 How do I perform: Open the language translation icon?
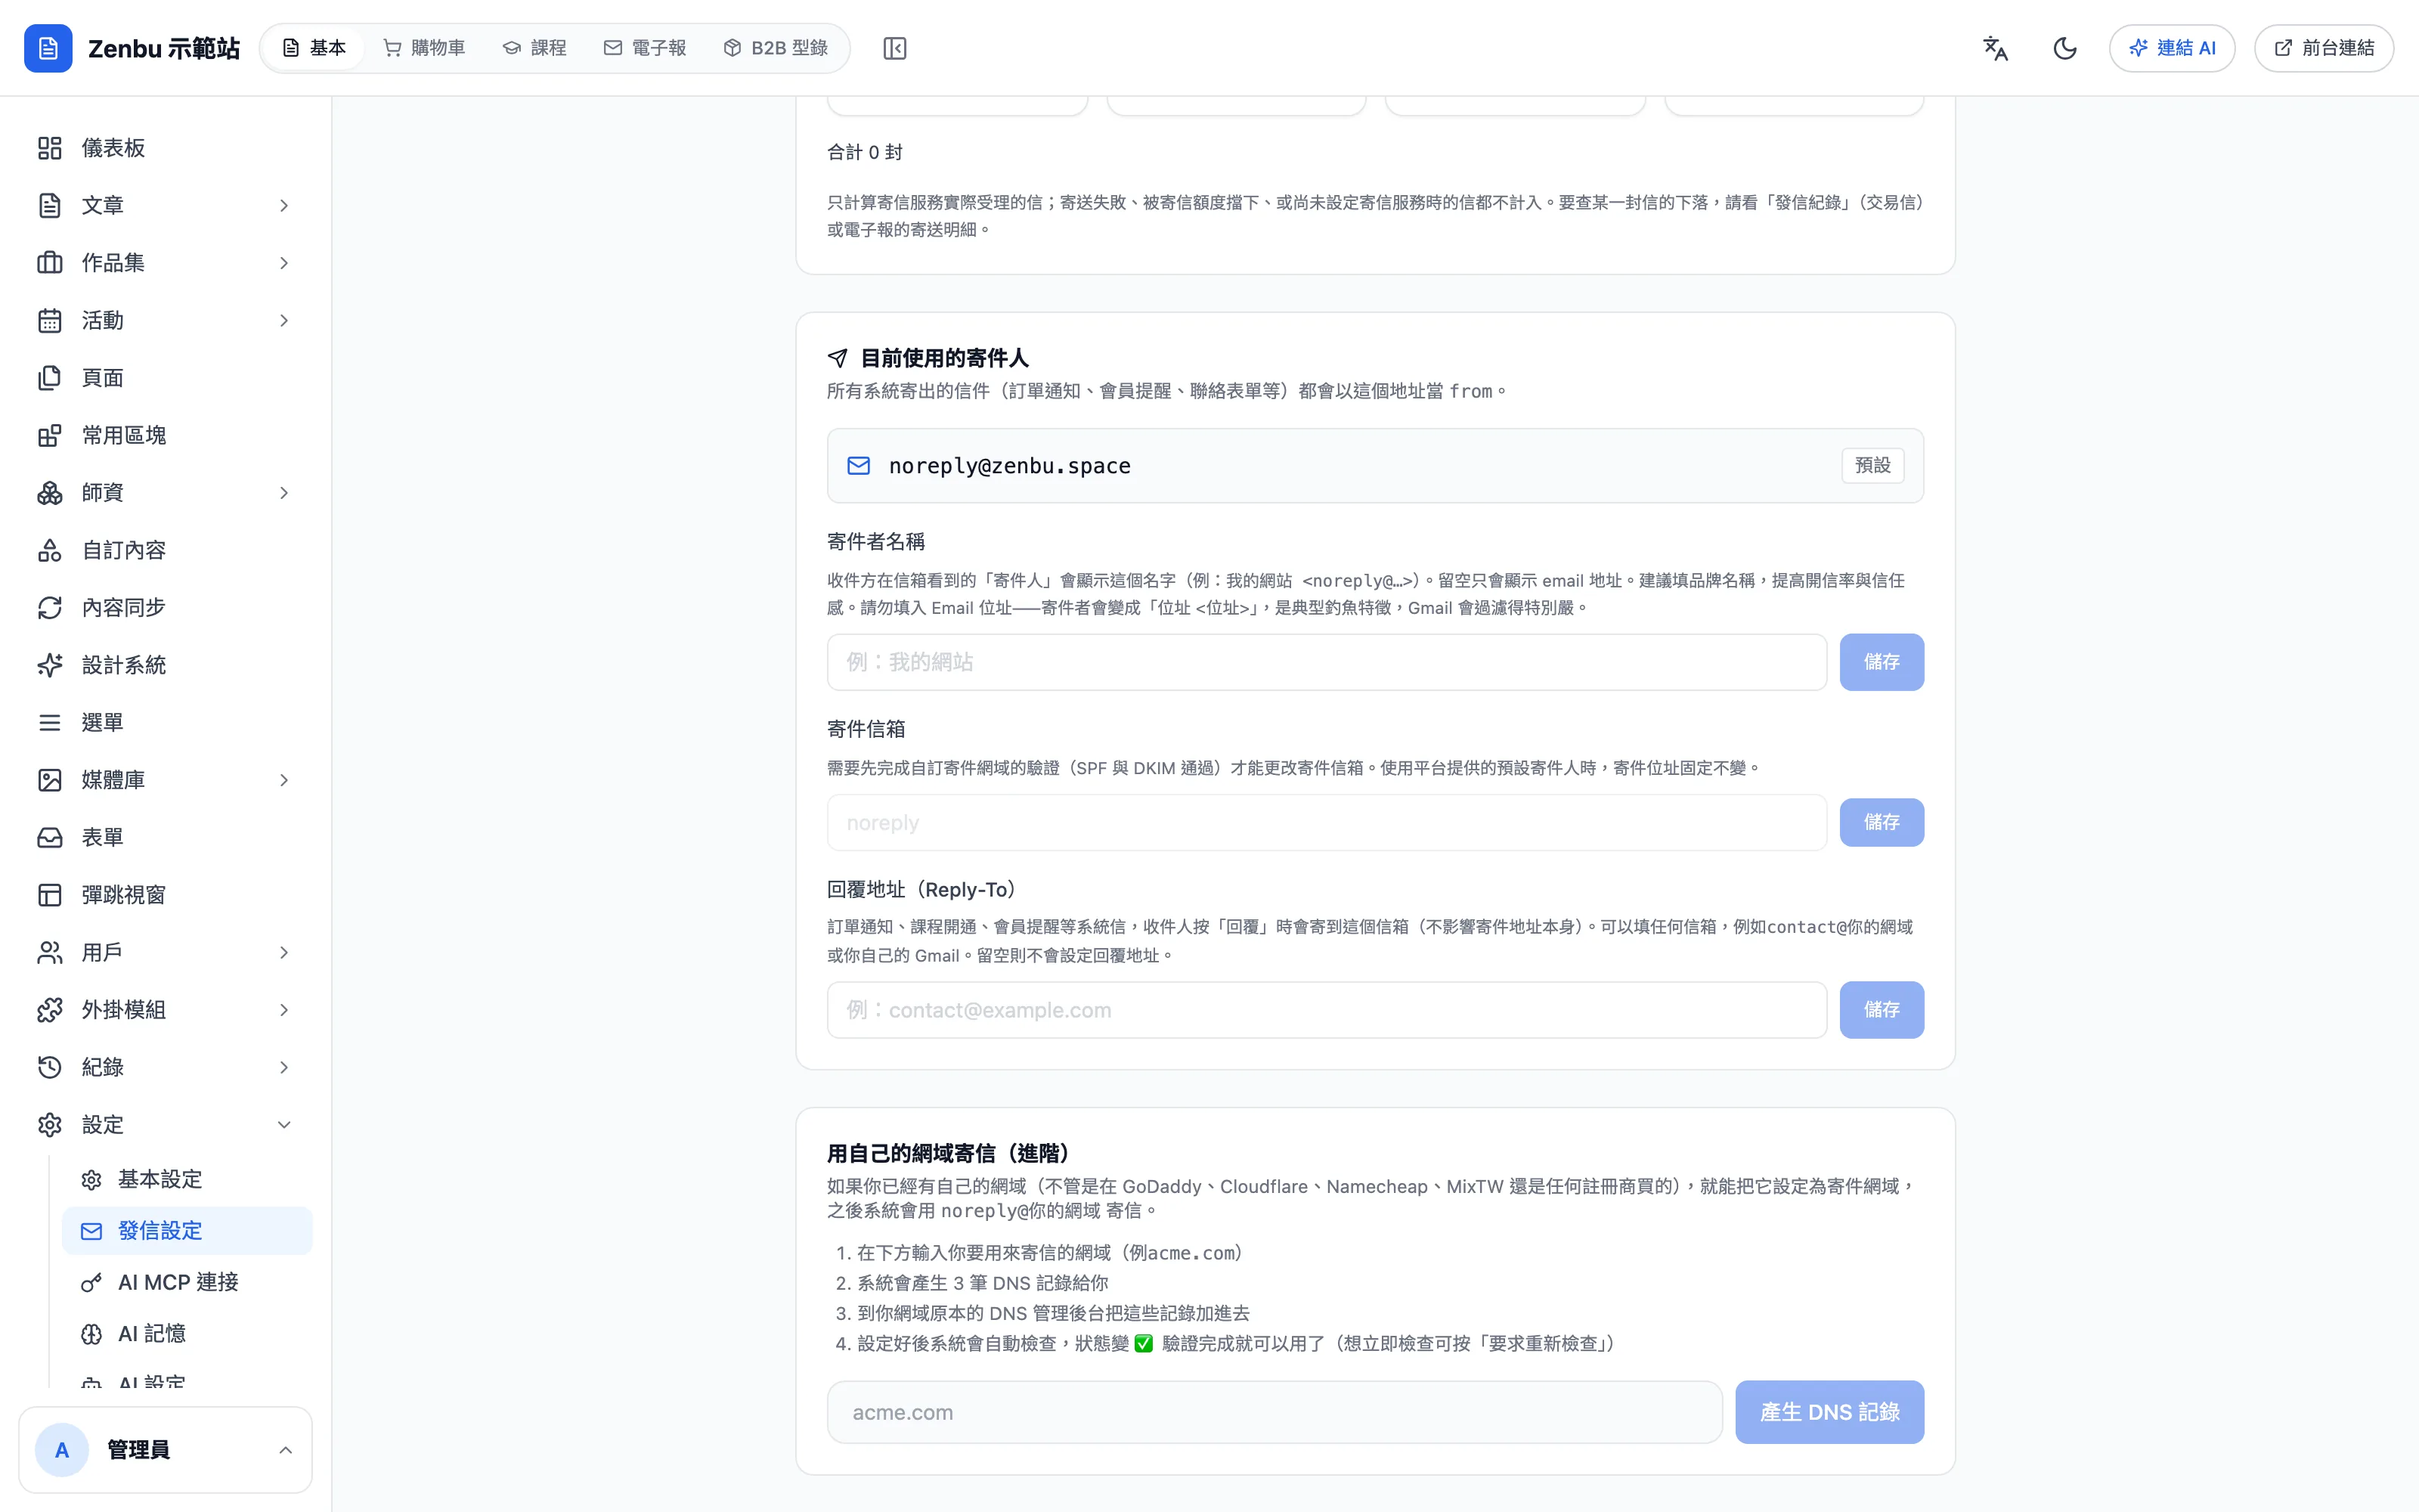[x=1995, y=48]
